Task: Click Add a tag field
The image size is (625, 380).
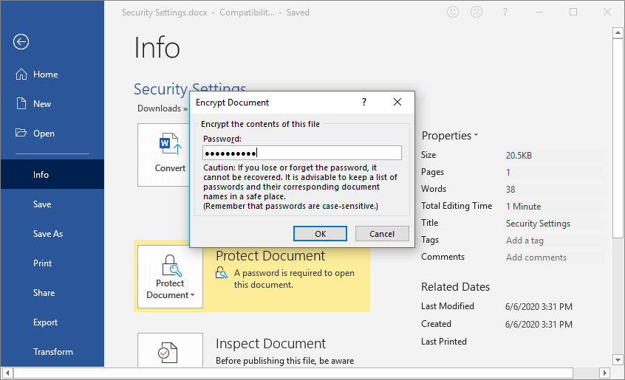Action: pos(525,241)
